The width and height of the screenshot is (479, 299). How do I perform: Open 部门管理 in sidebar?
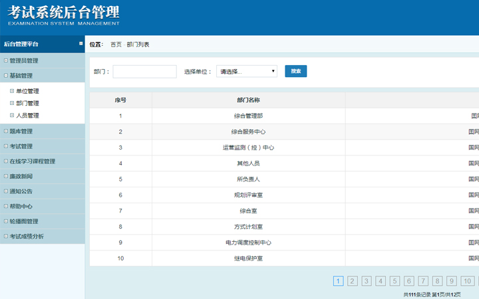coord(27,103)
